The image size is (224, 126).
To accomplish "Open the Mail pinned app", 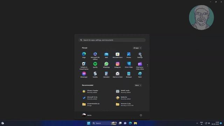I will pos(106,55).
